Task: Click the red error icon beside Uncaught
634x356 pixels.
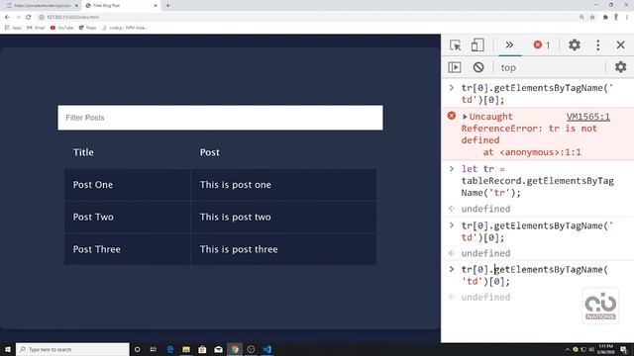Action: click(452, 117)
